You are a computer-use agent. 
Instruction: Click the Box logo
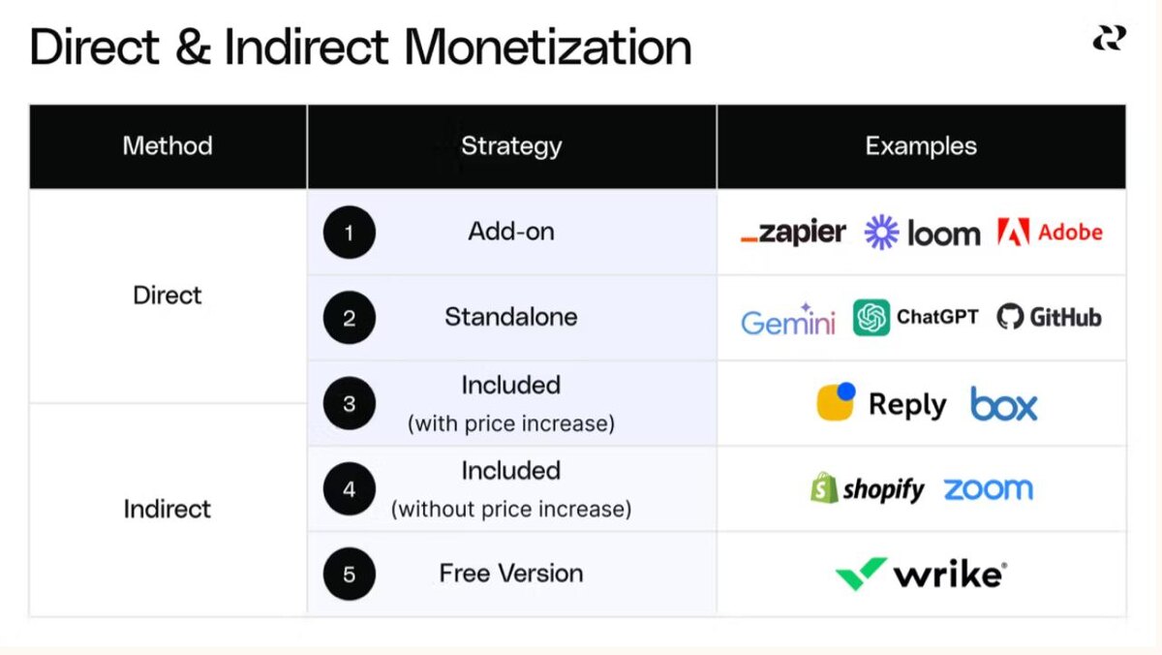click(x=1003, y=404)
